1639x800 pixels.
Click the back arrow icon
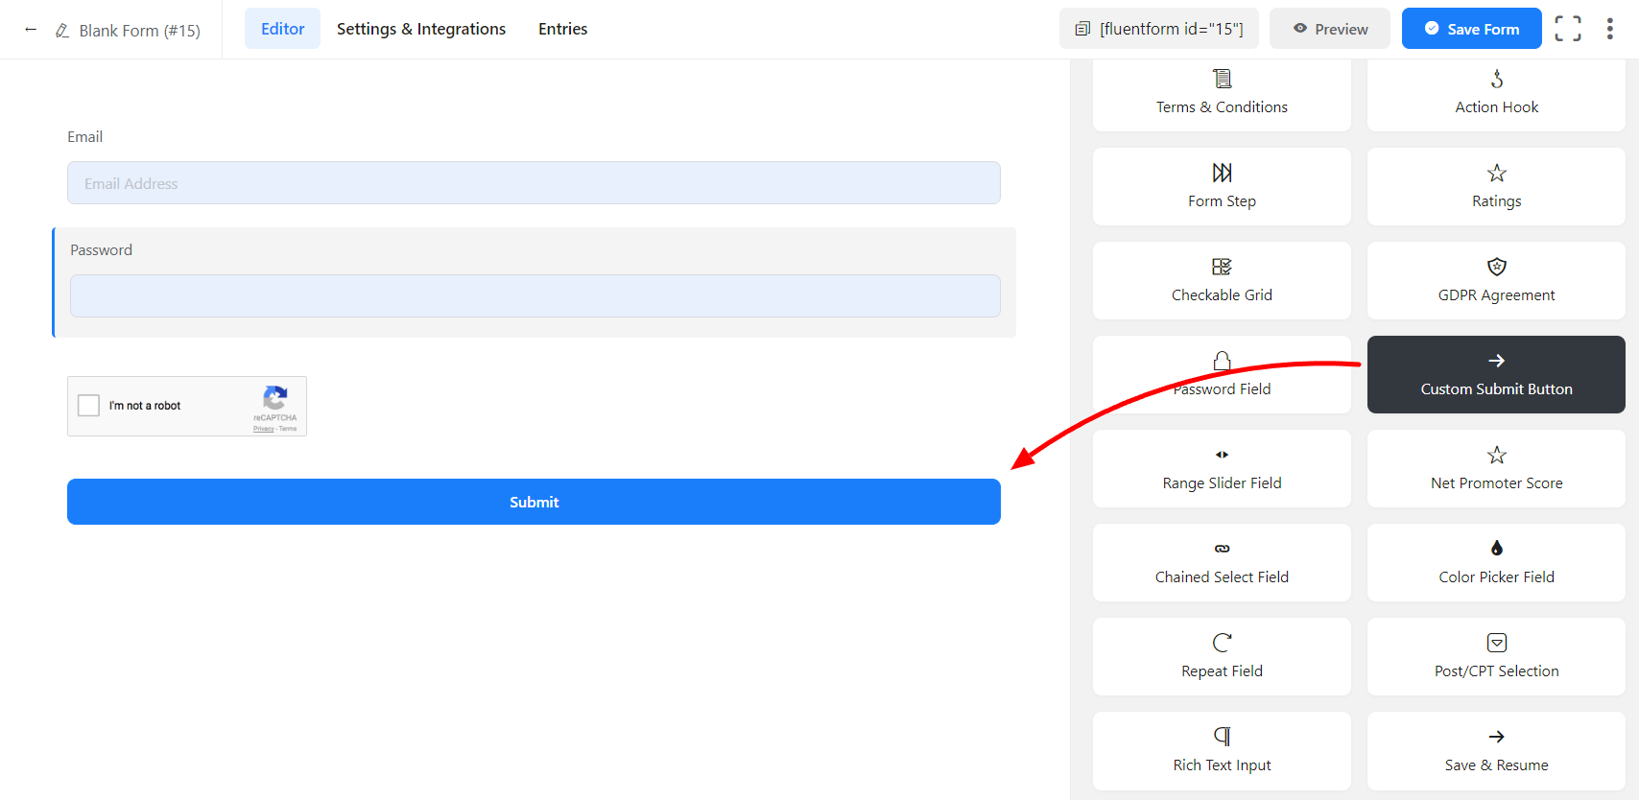point(31,30)
